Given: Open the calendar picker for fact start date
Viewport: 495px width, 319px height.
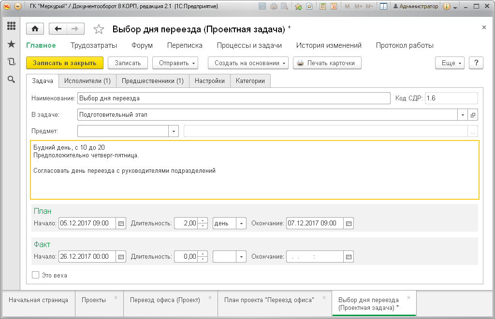Looking at the screenshot, I should 121,257.
